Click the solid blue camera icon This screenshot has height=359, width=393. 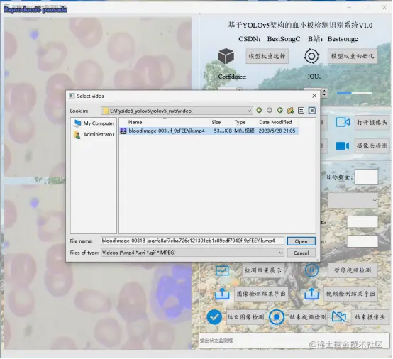(343, 145)
